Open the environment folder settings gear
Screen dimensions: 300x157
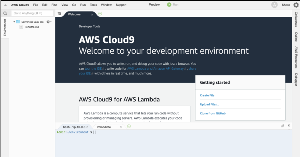(49, 22)
